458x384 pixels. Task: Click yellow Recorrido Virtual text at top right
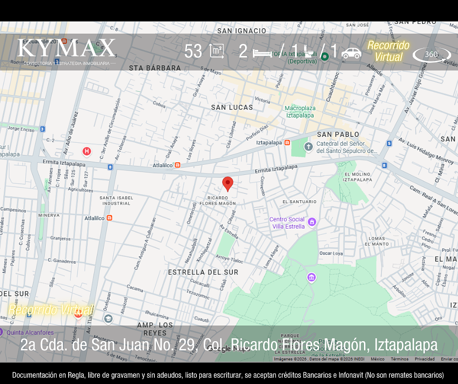click(388, 51)
